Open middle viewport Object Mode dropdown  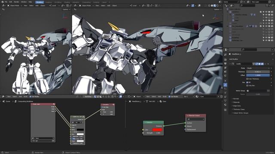pyautogui.click(x=86, y=6)
